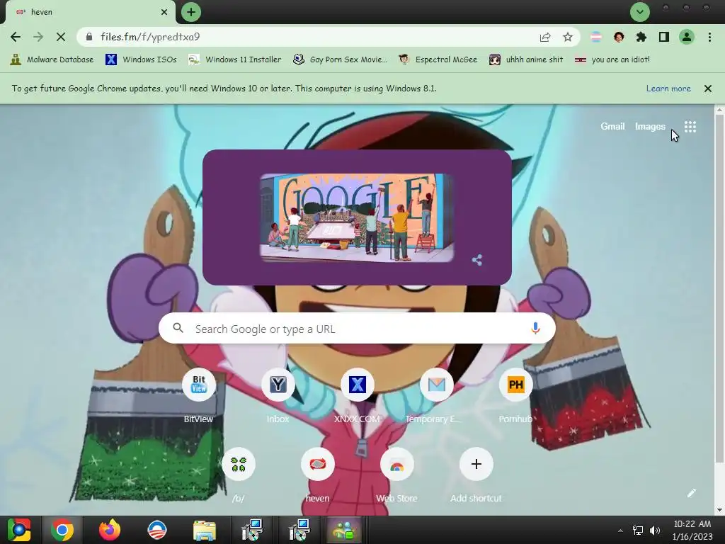Image resolution: width=725 pixels, height=544 pixels.
Task: Open File Explorer from the taskbar
Action: pos(204,530)
